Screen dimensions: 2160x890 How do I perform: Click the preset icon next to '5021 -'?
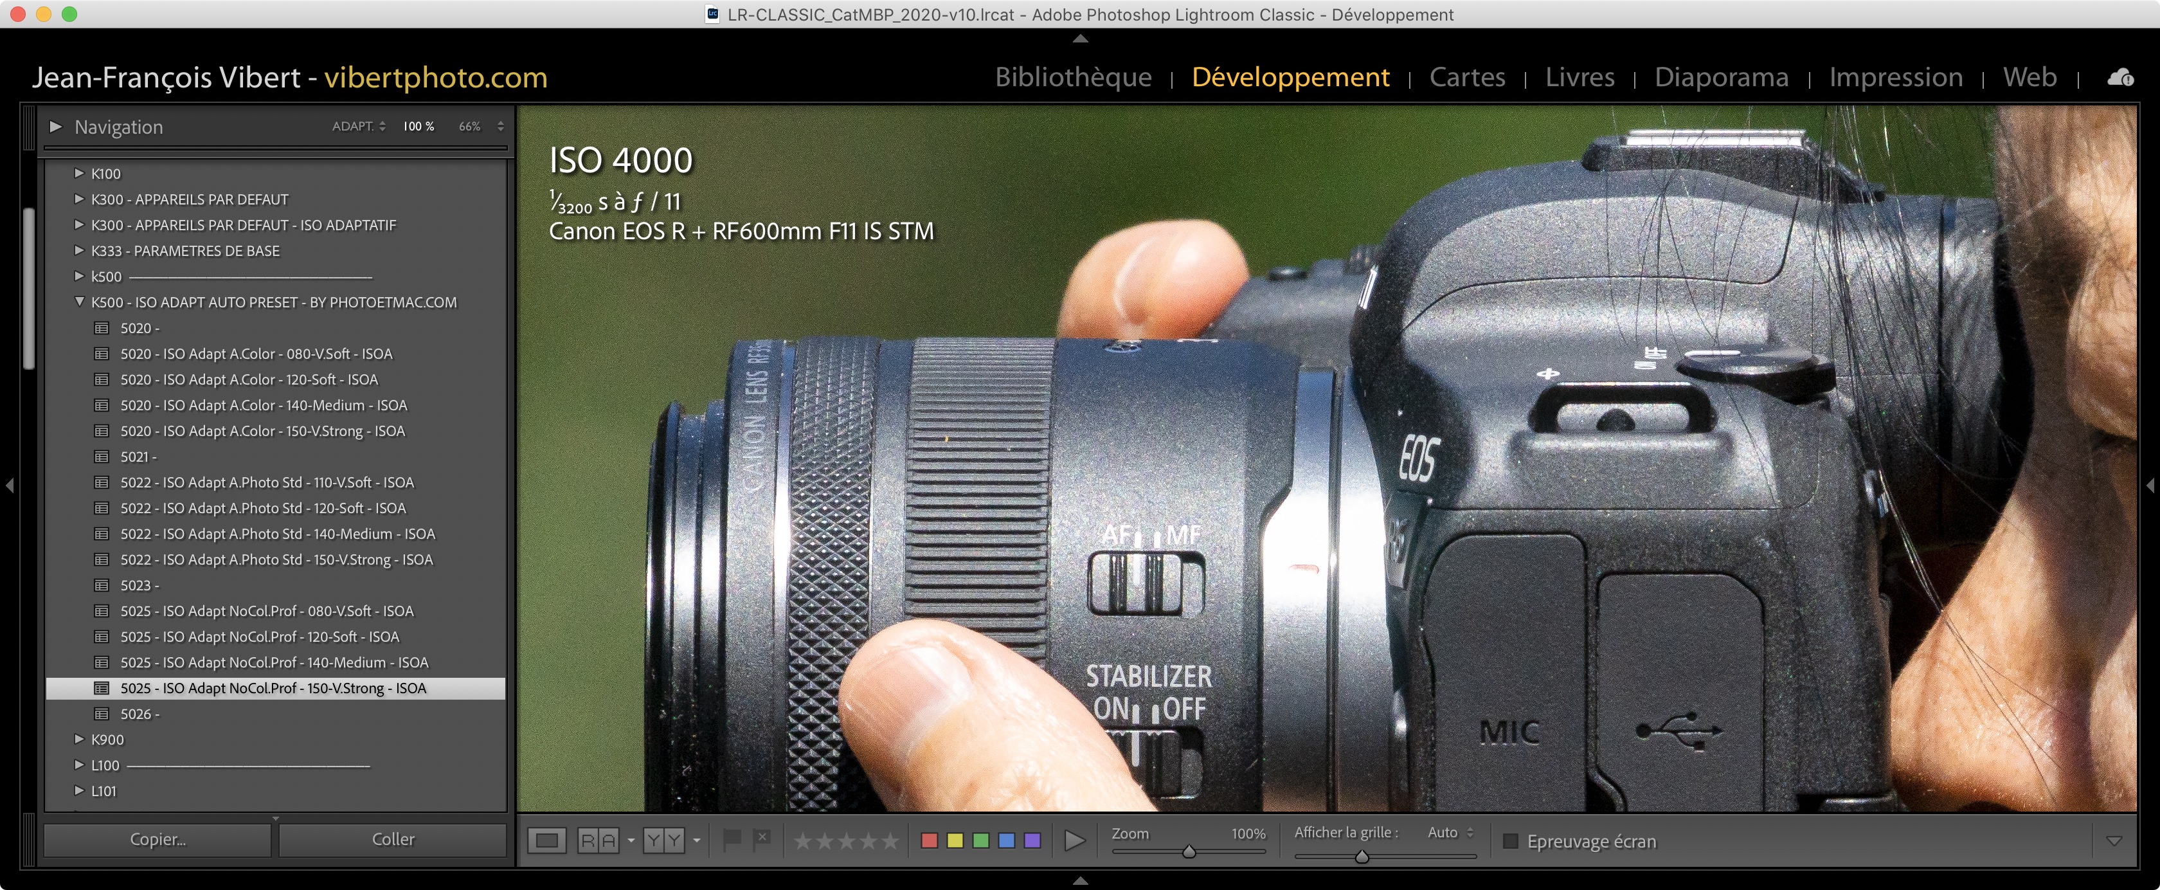(102, 457)
